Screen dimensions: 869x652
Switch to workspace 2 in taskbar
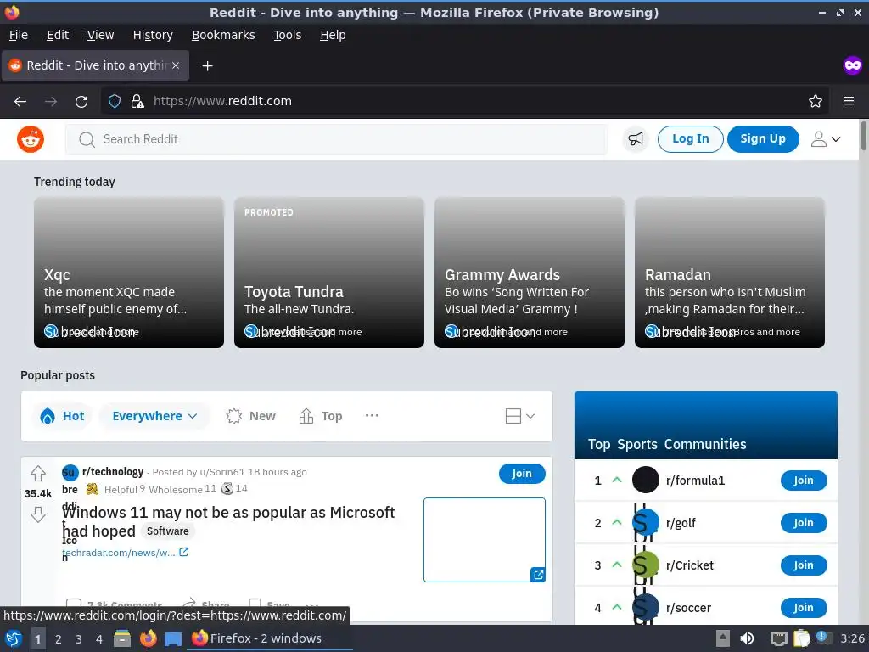coord(59,639)
